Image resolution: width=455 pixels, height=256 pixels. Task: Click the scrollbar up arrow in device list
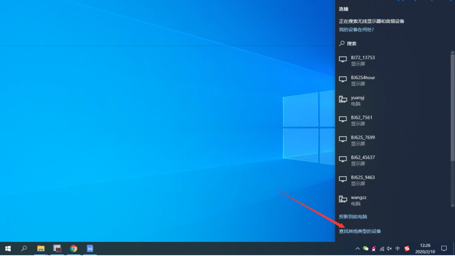point(453,53)
